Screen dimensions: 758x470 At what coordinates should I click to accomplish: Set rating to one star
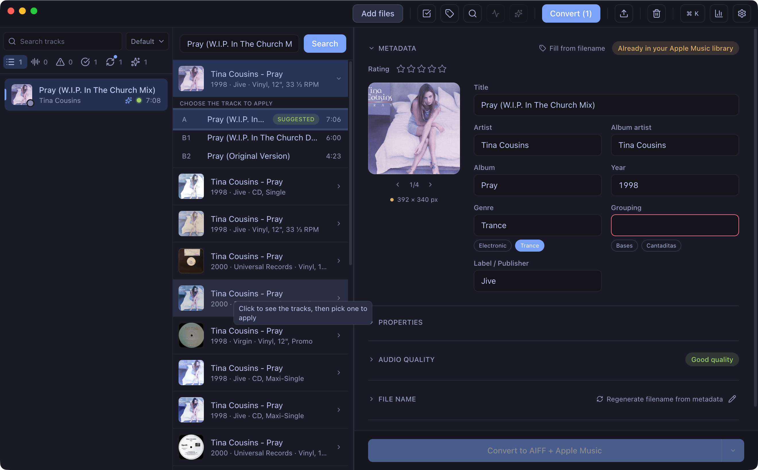pos(401,69)
